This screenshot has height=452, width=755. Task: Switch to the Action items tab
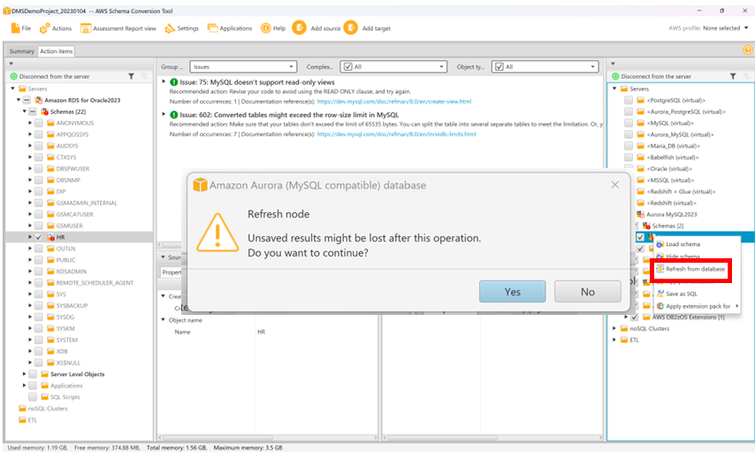tap(57, 51)
